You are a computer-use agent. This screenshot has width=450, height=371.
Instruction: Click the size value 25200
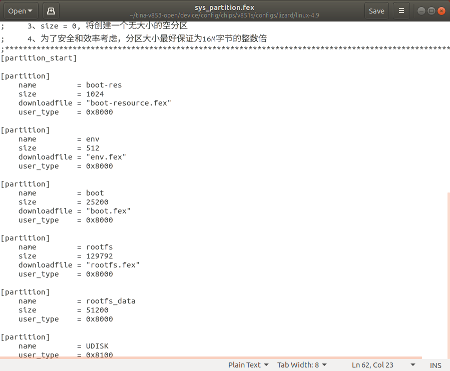[x=97, y=202]
